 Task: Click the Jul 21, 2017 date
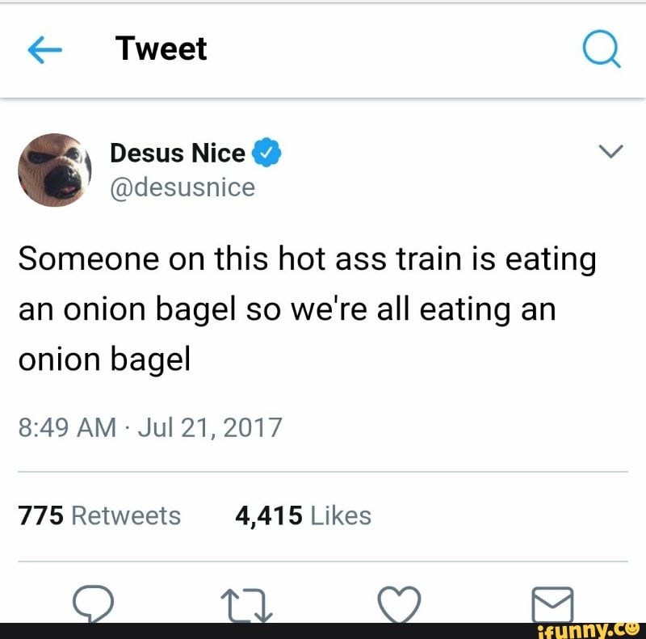[210, 427]
